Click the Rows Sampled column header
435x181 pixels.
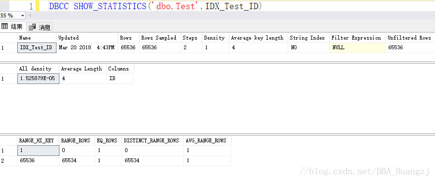[x=160, y=38]
